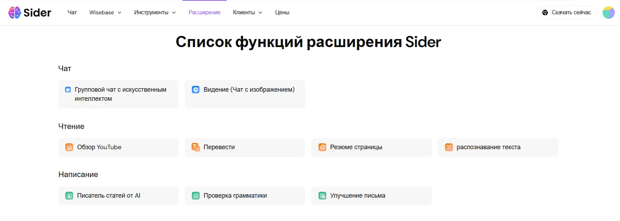Expand the Клиенты dropdown chevron

click(x=260, y=13)
